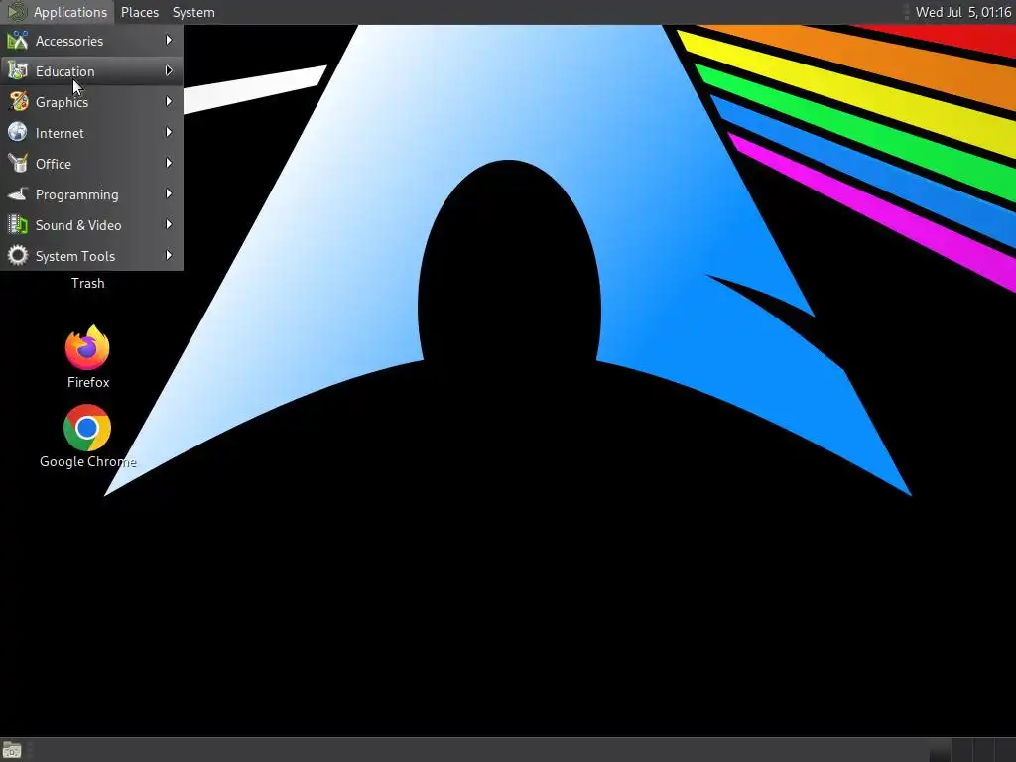1016x762 pixels.
Task: Click the Accessories category icon
Action: 18,40
